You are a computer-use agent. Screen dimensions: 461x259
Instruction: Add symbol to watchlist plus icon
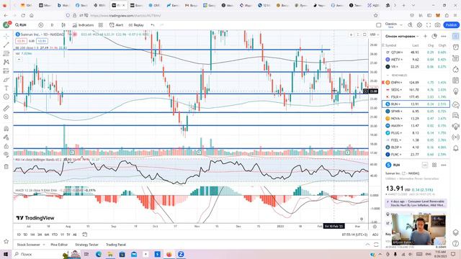(425, 36)
